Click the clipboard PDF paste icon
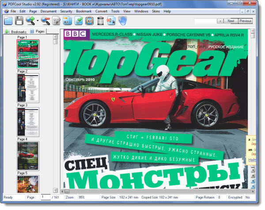The height and width of the screenshot is (210, 265). pyautogui.click(x=89, y=20)
